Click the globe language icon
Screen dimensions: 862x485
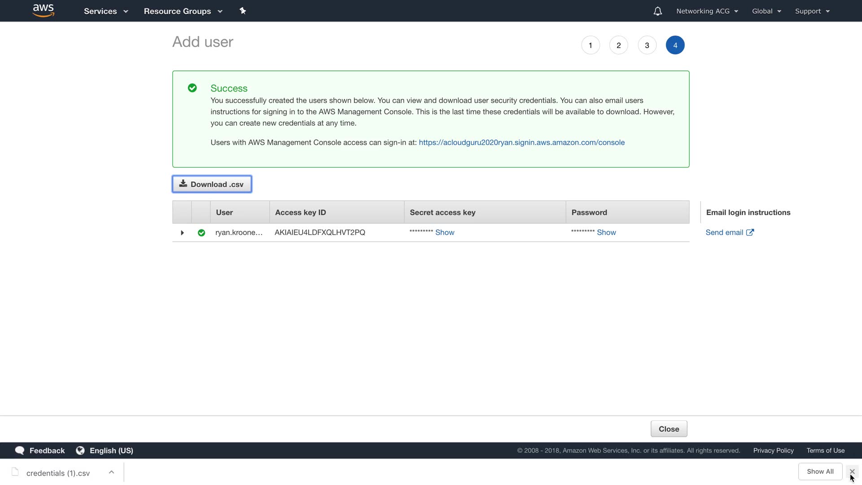(80, 450)
